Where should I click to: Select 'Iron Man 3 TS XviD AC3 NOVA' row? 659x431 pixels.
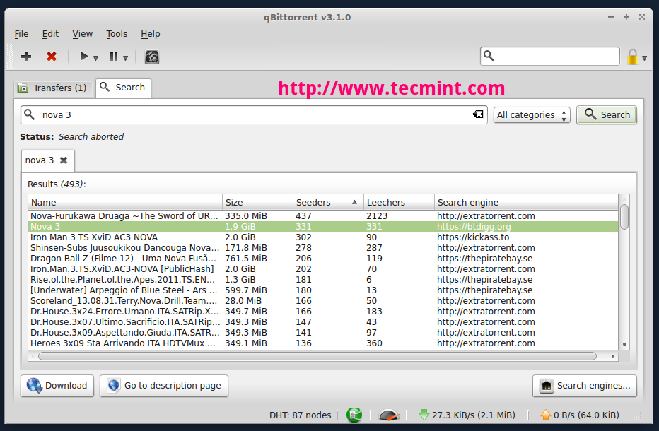click(322, 237)
